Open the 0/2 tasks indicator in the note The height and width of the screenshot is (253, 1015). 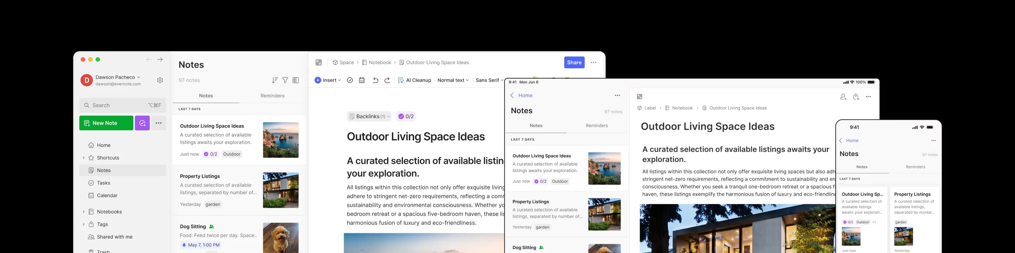coord(406,116)
